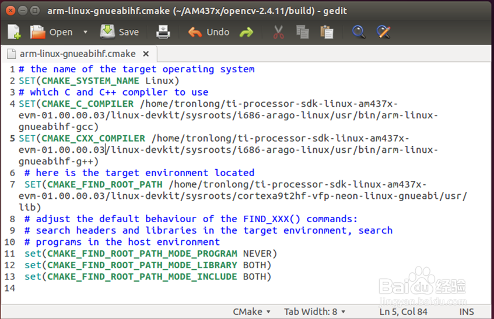
Task: Click the word Linux on line 2
Action: (x=159, y=81)
